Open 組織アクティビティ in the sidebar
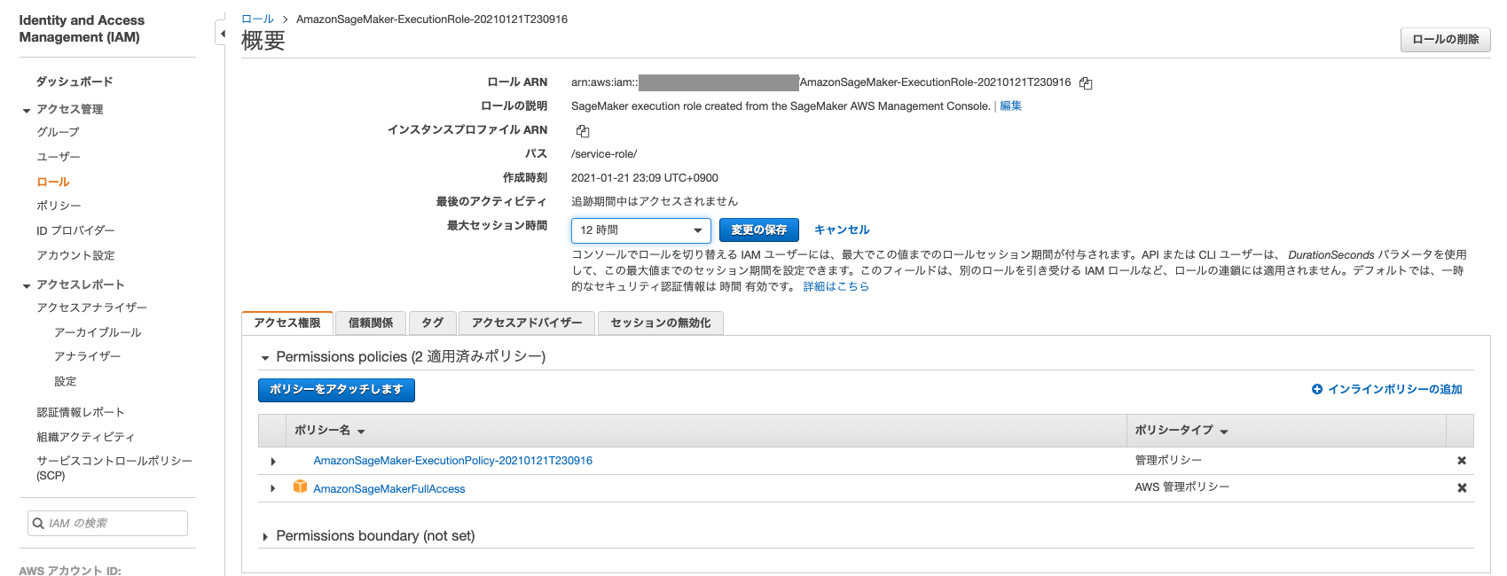The width and height of the screenshot is (1507, 576). 85,437
